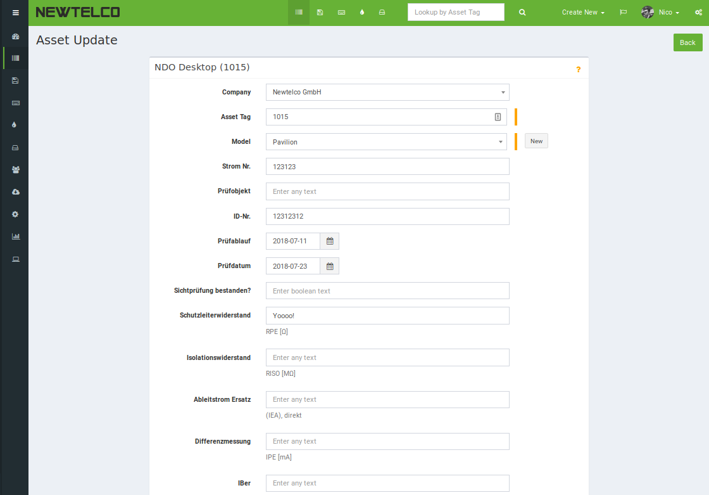Click the Isolationswiderstand input field
The height and width of the screenshot is (495, 709).
point(387,357)
